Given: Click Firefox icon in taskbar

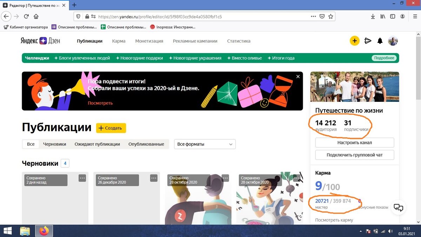Looking at the screenshot, I should pos(44,231).
